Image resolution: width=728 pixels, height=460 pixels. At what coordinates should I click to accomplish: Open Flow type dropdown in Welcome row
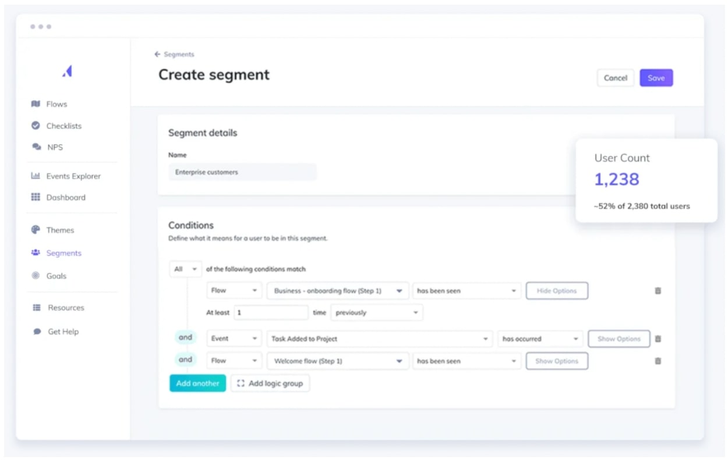pyautogui.click(x=234, y=361)
